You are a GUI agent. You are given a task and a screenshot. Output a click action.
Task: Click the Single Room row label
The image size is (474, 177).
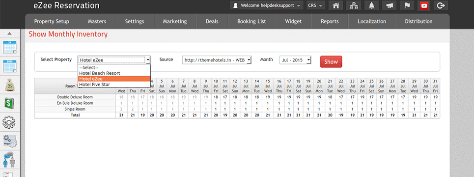tap(75, 109)
